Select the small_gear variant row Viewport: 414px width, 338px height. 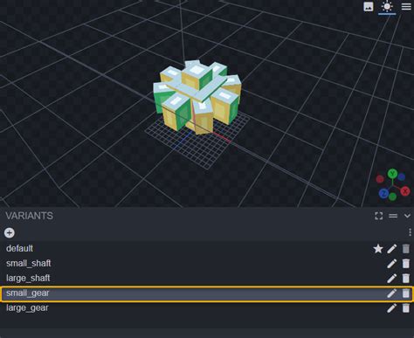[207, 293]
